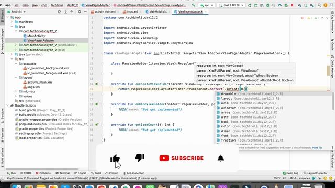335x188 pixels.
Task: Open the Problems tool window
Action: tap(43, 173)
